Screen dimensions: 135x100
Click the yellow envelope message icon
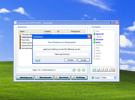[105, 70]
